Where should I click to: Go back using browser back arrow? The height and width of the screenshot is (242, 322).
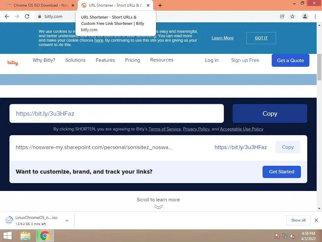point(7,16)
